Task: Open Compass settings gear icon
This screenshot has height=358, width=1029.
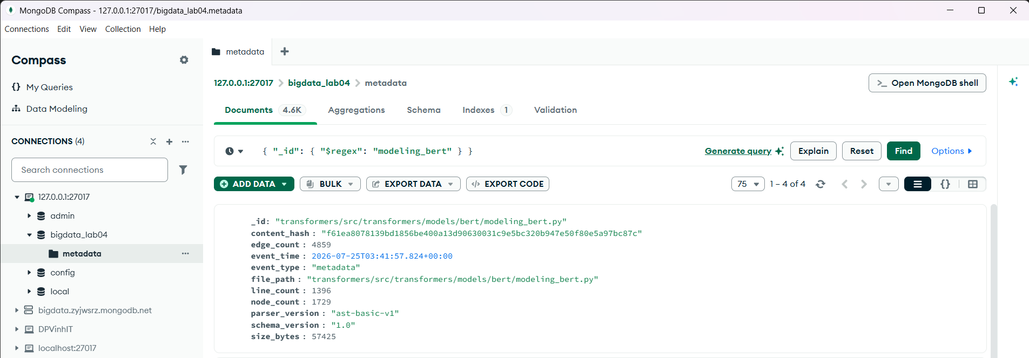Action: pyautogui.click(x=184, y=60)
